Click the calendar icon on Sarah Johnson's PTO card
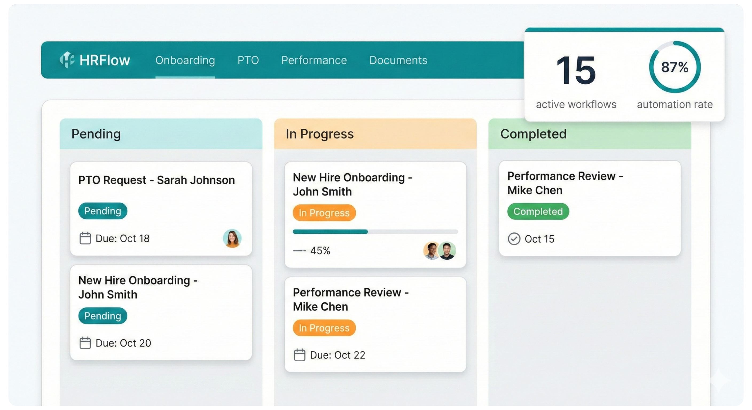 coord(85,238)
